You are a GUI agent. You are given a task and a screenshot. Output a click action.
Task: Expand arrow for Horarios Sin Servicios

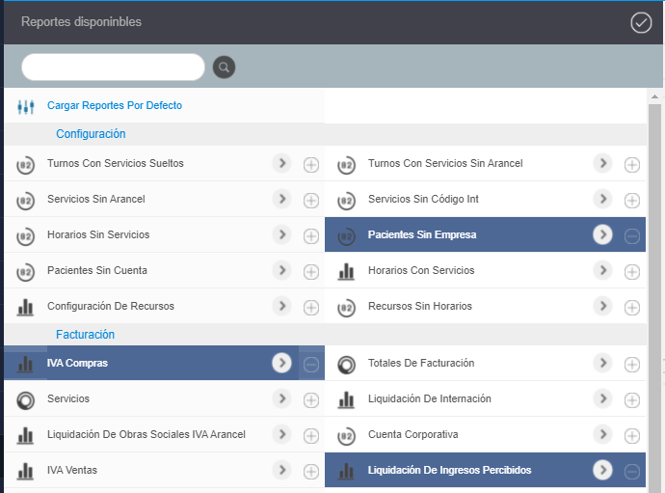click(x=281, y=234)
